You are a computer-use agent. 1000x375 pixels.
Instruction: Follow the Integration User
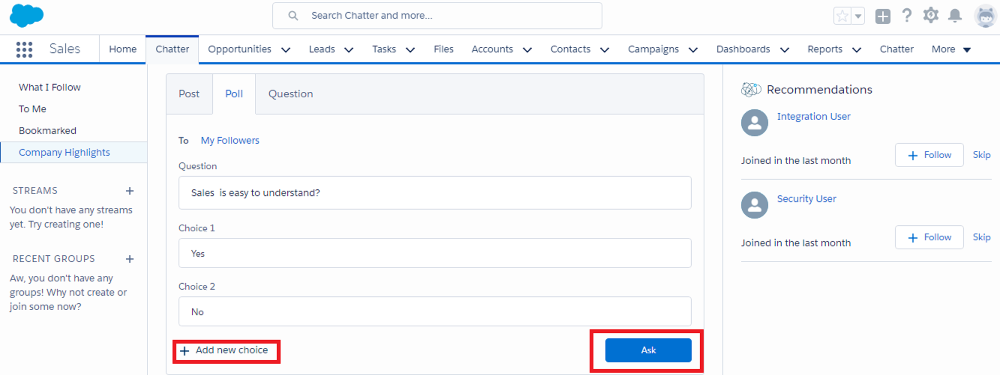click(x=929, y=155)
